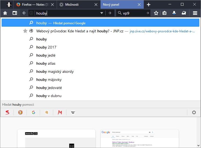Screen dimensions: 201x148
Task: Open a new tab with plus button
Action: 148,5
